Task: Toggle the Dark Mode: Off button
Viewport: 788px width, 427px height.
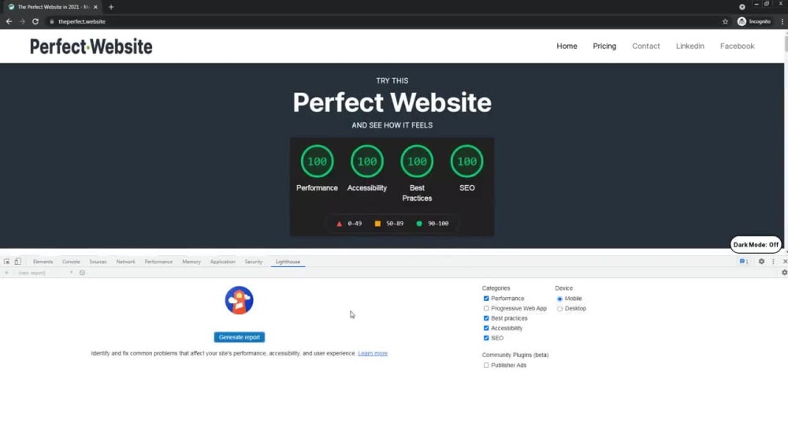Action: (x=756, y=245)
